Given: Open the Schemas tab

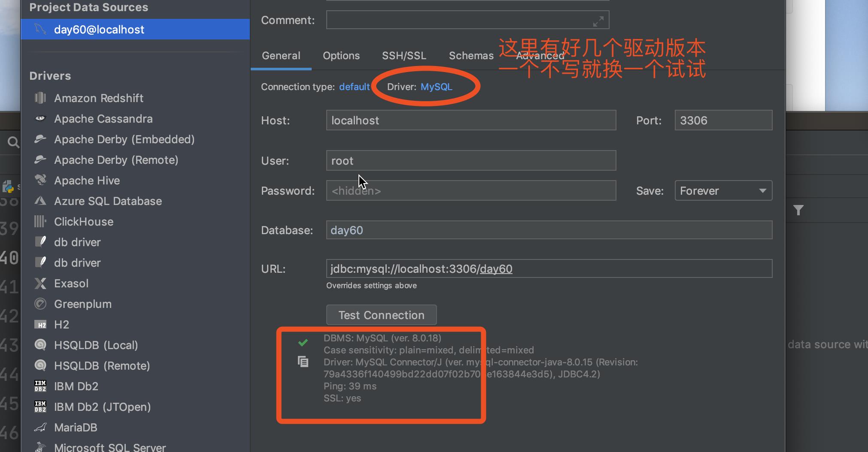Looking at the screenshot, I should coord(471,56).
